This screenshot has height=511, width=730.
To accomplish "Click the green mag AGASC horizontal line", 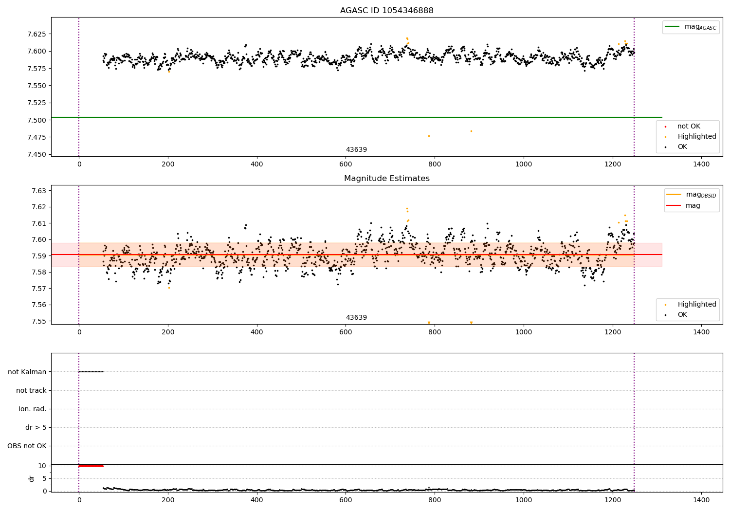I will click(356, 117).
